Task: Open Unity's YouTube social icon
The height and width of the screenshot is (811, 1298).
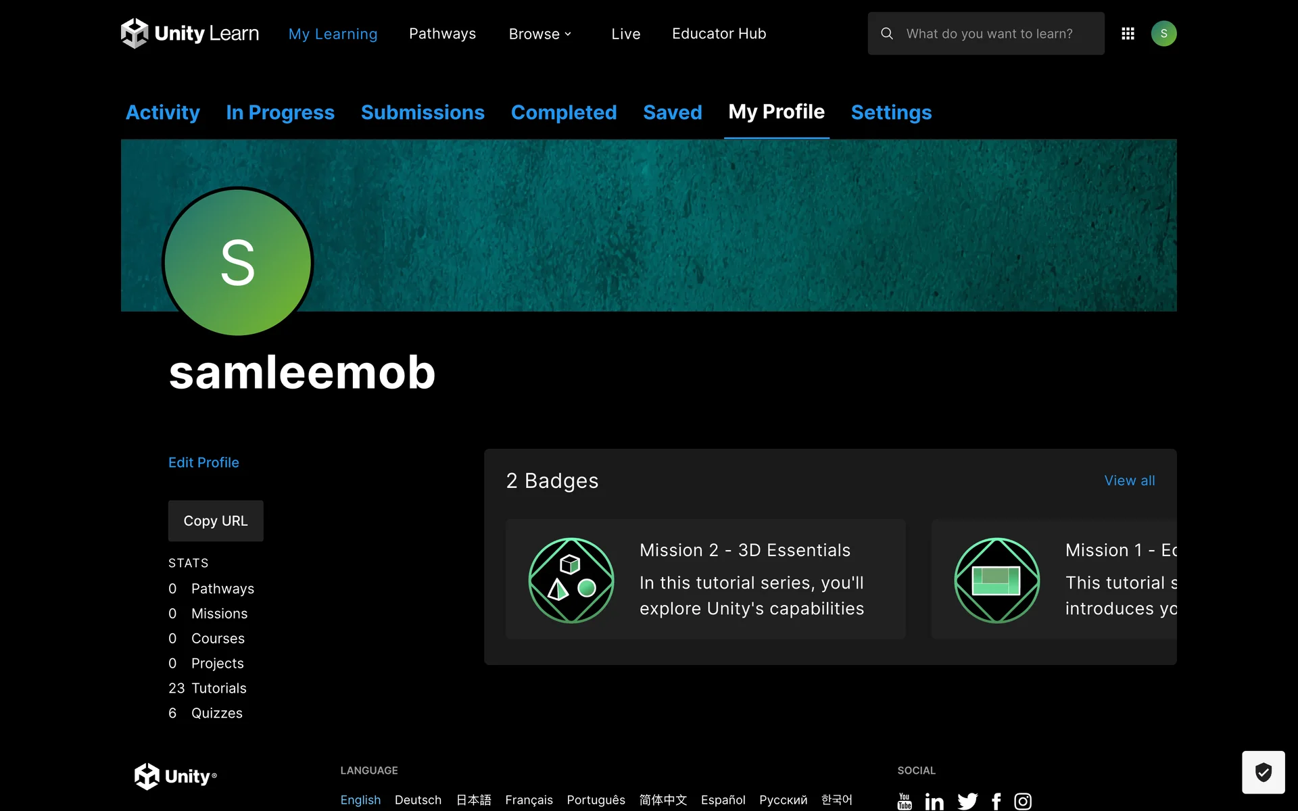Action: 905,802
